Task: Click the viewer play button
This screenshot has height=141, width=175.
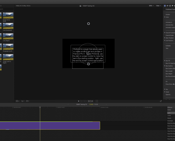Action: pyautogui.click(x=78, y=101)
